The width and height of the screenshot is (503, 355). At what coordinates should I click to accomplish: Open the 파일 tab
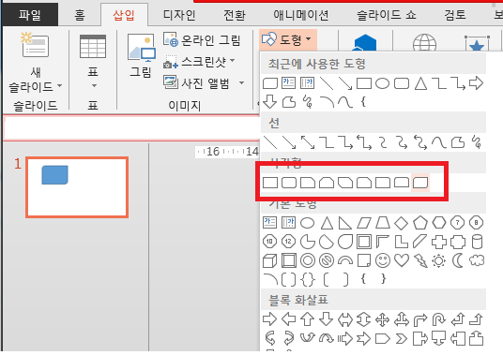point(29,15)
